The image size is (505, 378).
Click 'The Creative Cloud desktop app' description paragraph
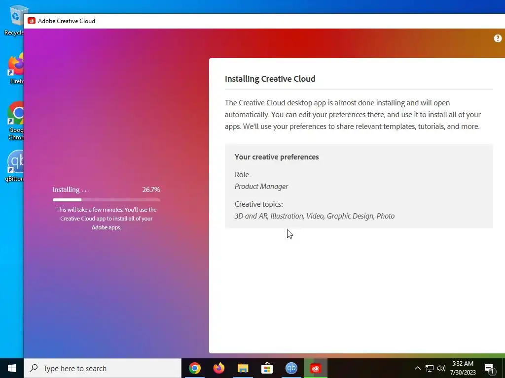pos(353,114)
